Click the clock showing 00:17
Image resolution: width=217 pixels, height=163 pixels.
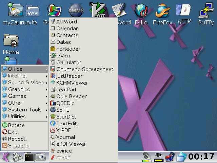[x=201, y=157]
